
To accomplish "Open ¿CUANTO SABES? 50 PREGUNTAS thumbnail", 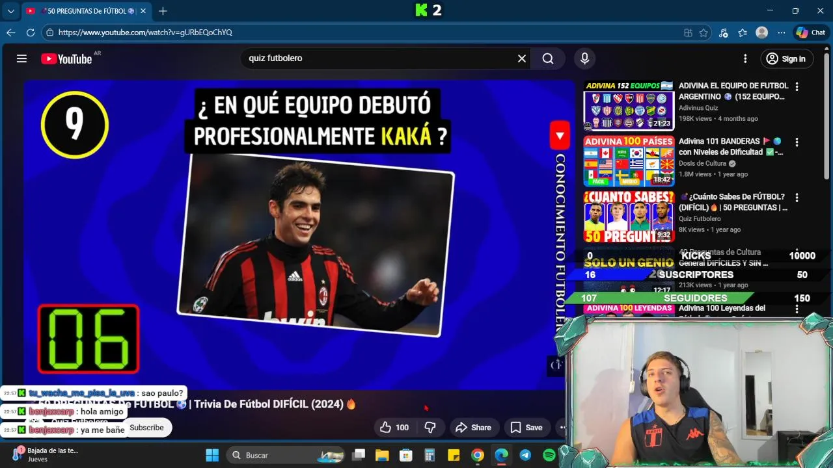I will [x=629, y=216].
